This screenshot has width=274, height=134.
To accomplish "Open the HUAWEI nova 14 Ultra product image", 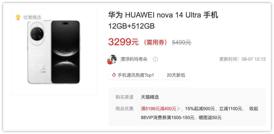I will 54,52.
